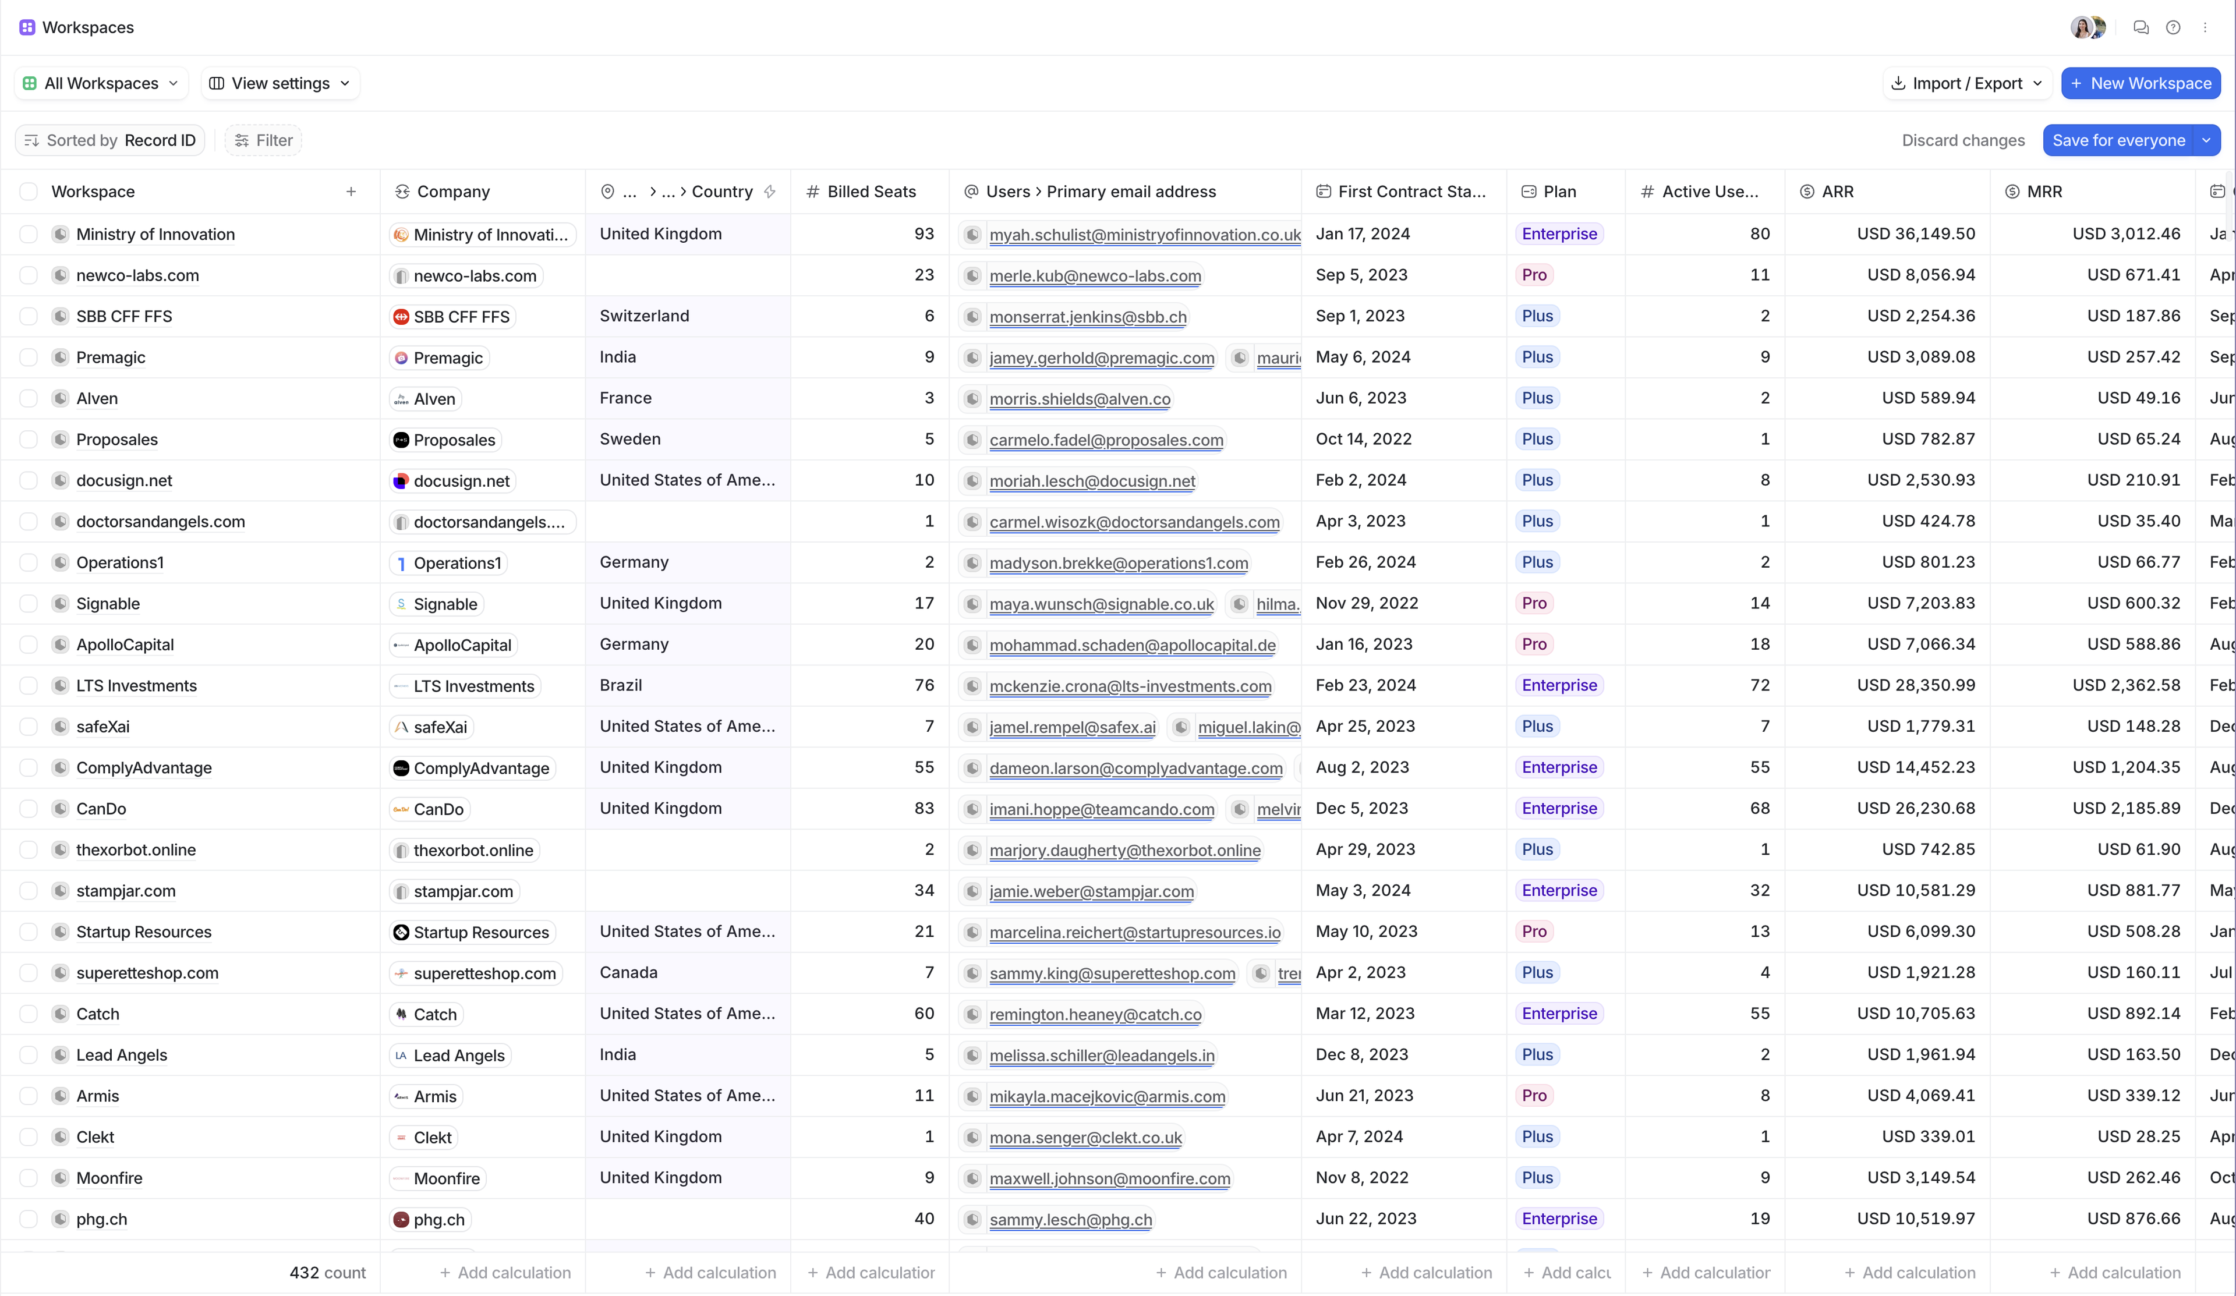
Task: Click the plus icon beside Workspace header
Action: coord(351,192)
